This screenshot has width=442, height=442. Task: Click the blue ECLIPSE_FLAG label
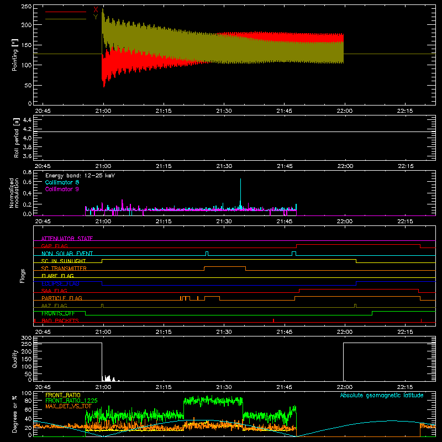[60, 283]
